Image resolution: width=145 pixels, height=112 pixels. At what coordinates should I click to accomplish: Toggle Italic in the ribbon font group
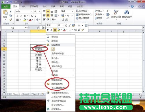point(21,16)
